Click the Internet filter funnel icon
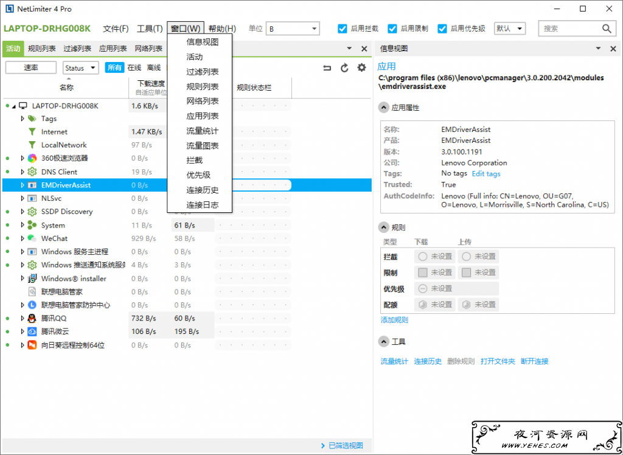Screen dimensions: 623x455 32,131
